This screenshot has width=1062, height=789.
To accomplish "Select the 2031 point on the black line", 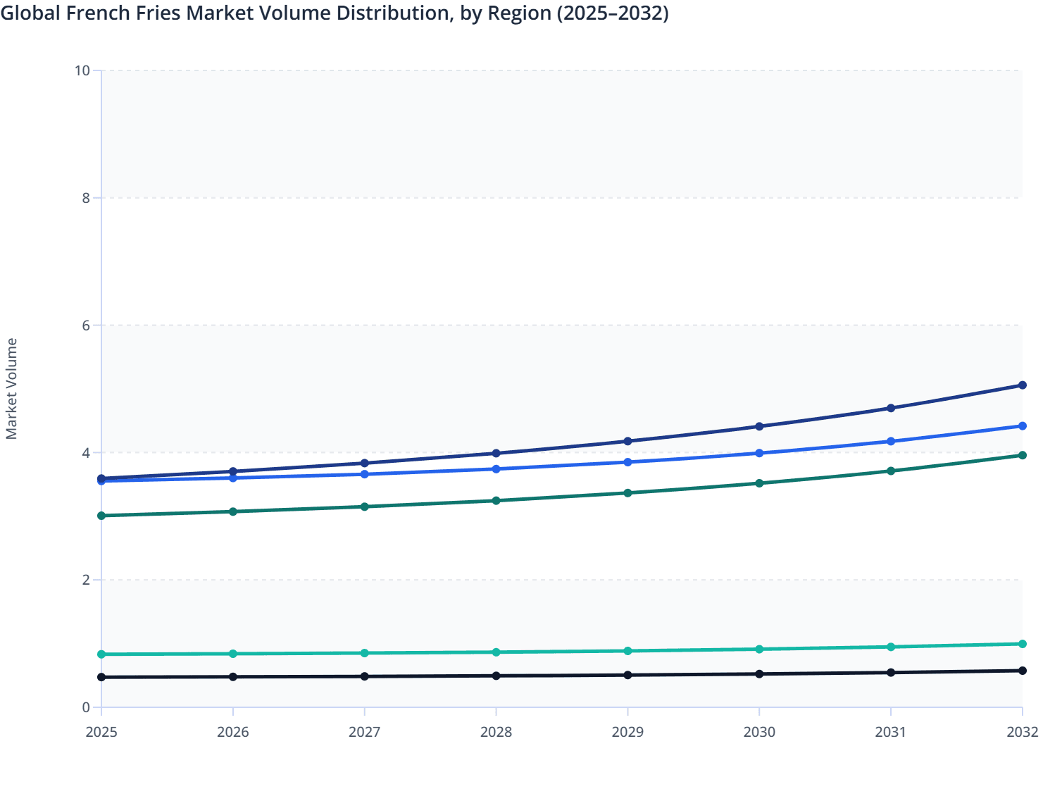I will click(x=890, y=673).
